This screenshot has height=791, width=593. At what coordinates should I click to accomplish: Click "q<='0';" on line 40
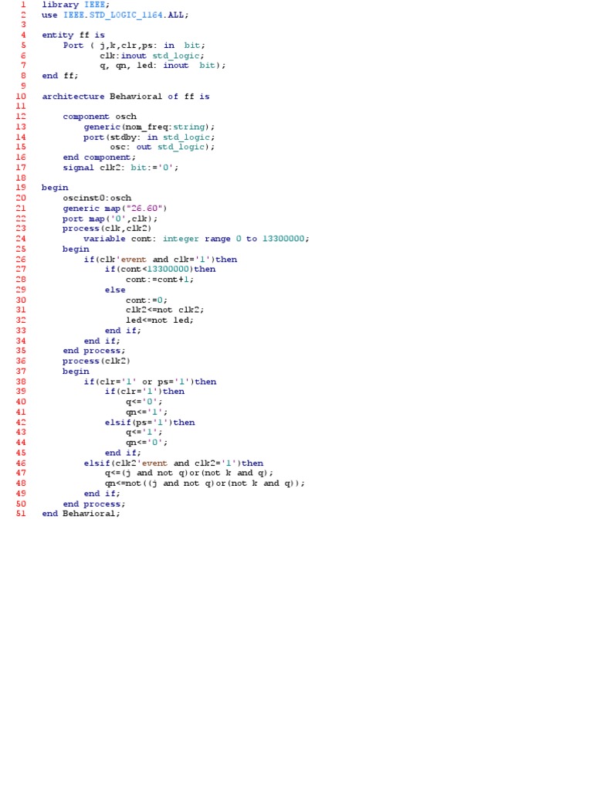(144, 402)
